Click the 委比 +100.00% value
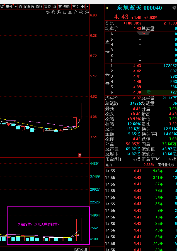 pyautogui.click(x=132, y=23)
